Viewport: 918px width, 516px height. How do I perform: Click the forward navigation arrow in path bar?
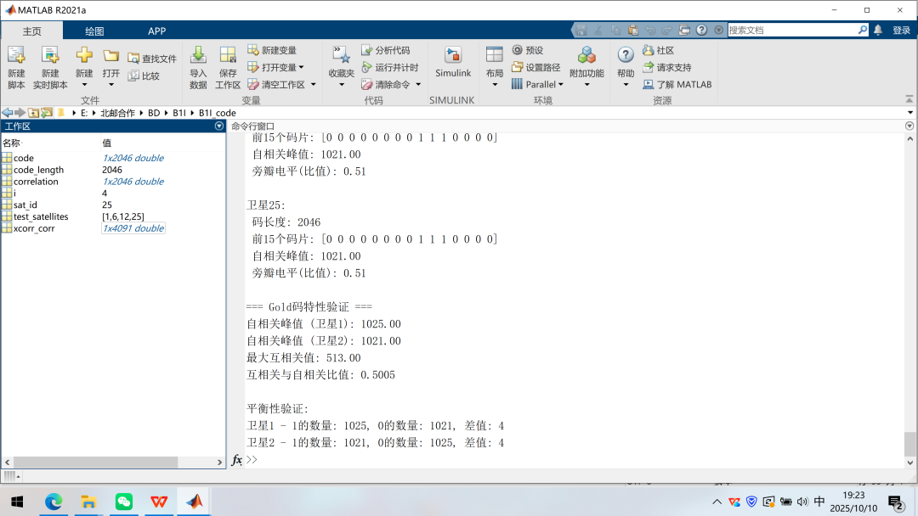(x=20, y=112)
